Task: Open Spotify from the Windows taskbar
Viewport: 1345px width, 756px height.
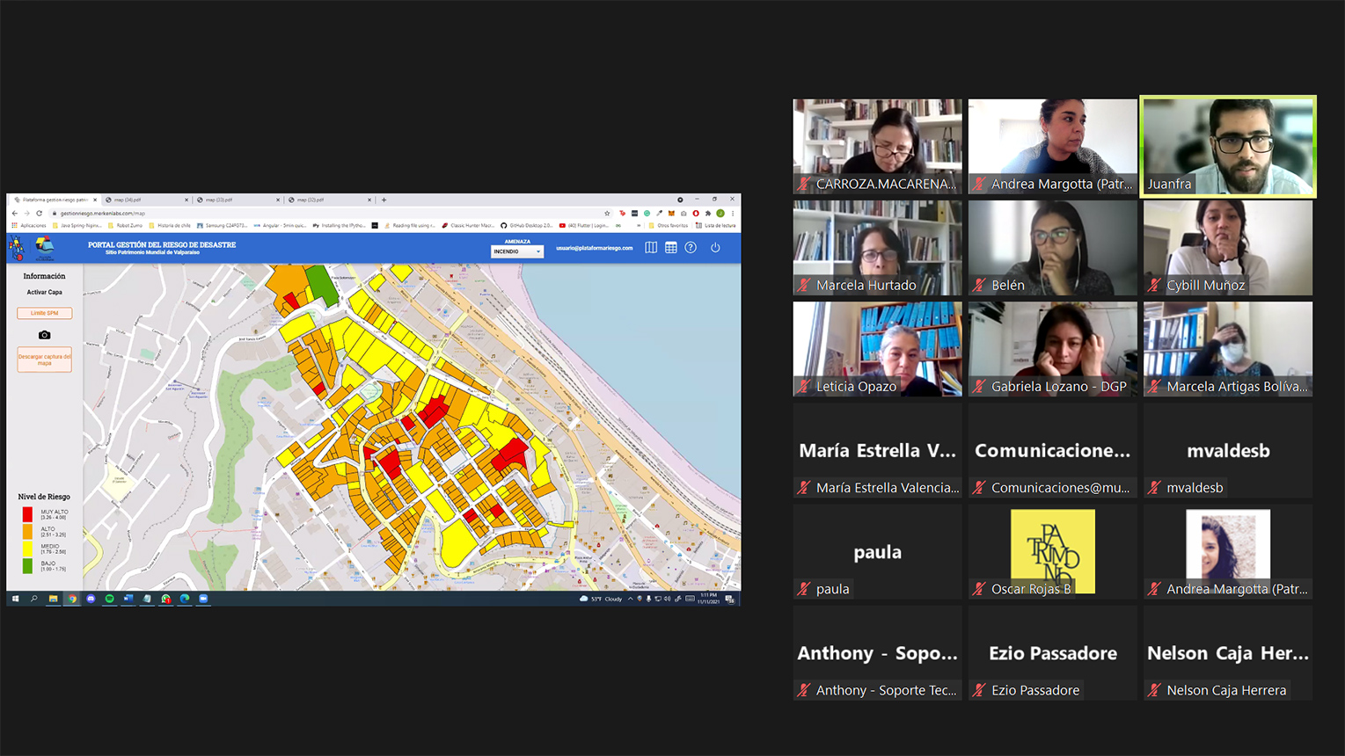Action: pyautogui.click(x=110, y=599)
